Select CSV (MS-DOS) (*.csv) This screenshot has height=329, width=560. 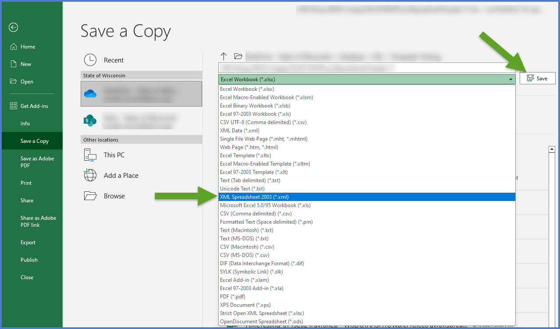coord(367,255)
